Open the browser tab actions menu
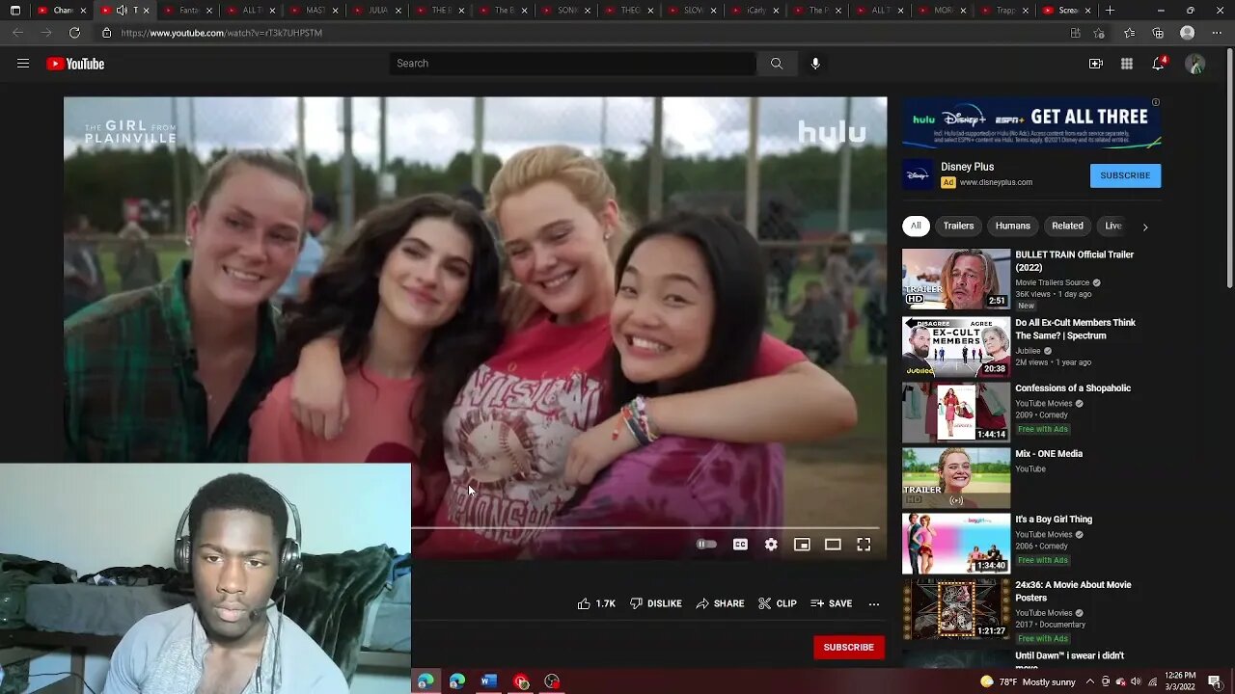 [x=14, y=11]
